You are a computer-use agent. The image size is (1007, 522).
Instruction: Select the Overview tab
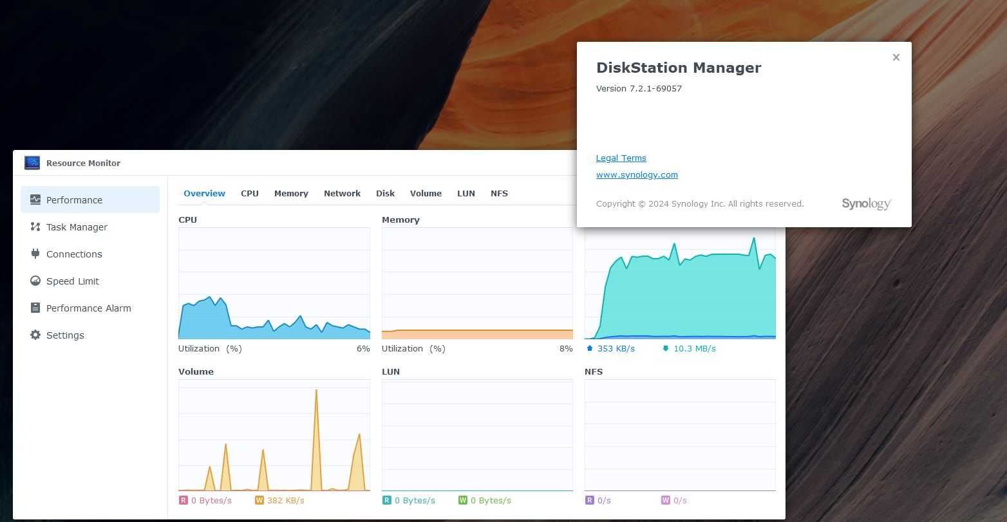click(x=204, y=193)
